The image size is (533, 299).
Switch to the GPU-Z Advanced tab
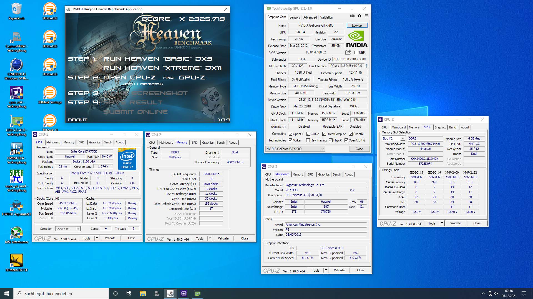310,17
